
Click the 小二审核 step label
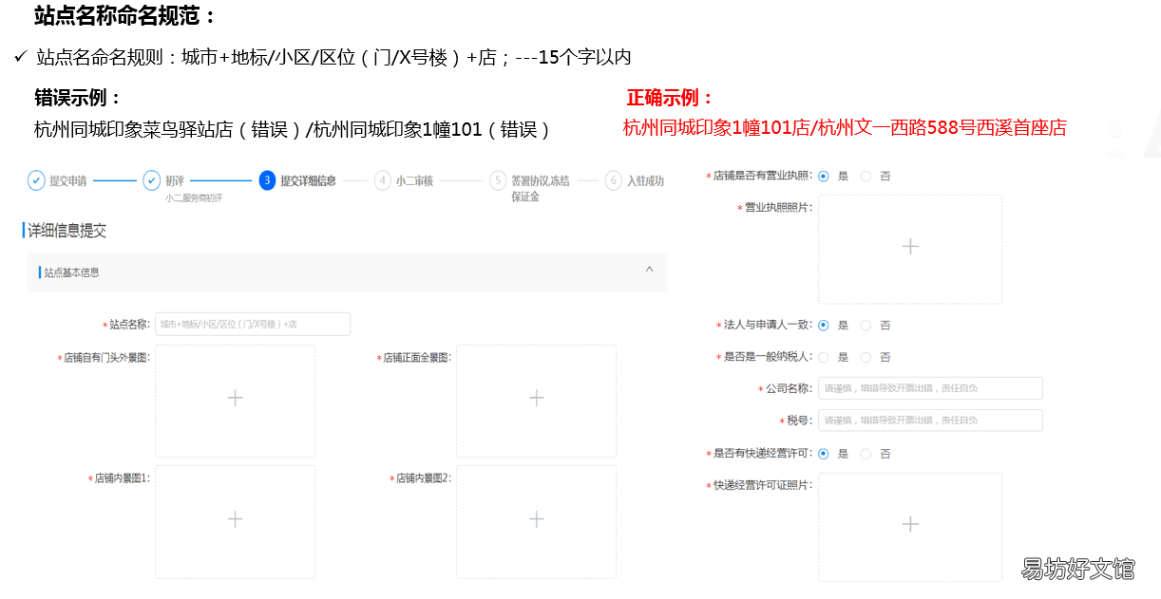tap(415, 180)
